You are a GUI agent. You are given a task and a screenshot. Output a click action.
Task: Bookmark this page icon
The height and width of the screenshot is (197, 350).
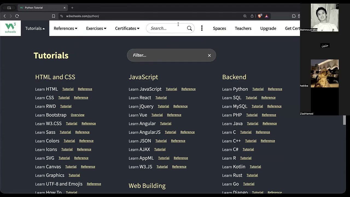click(54, 16)
